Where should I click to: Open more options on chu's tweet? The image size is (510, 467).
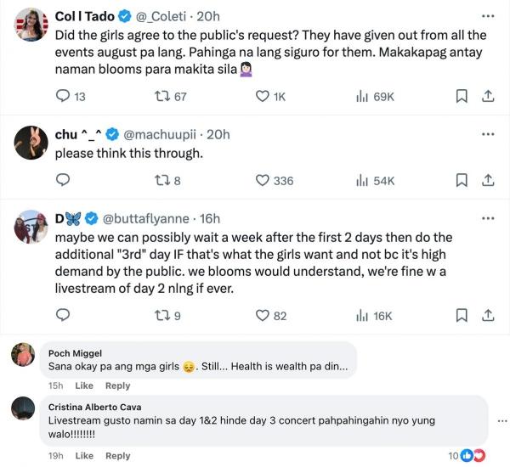pos(487,134)
